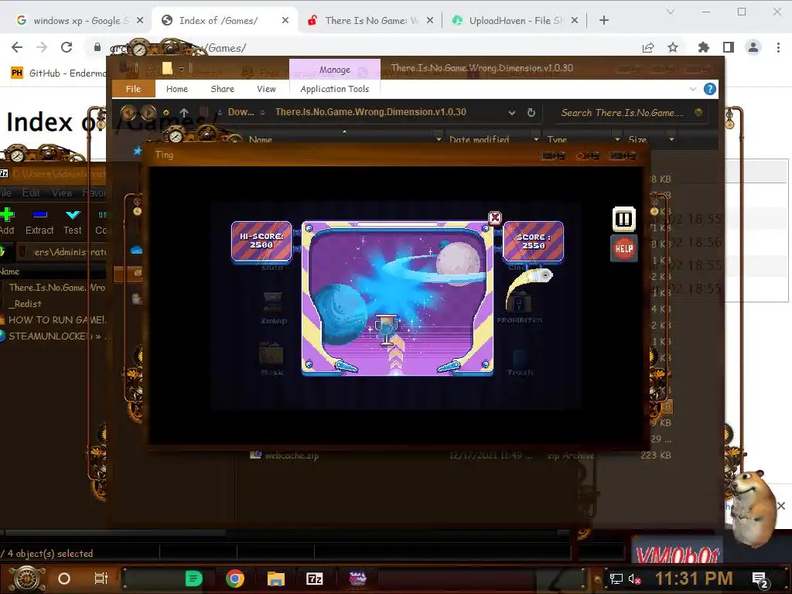Bookmark this page with star icon
792x594 pixels.
pyautogui.click(x=673, y=47)
